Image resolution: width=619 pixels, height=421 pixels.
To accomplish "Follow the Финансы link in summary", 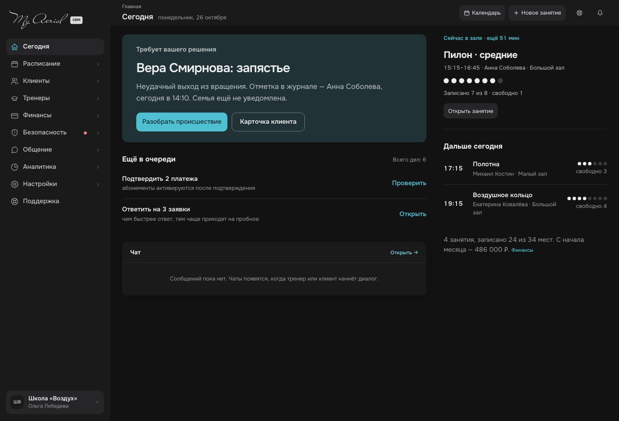I will pos(522,250).
